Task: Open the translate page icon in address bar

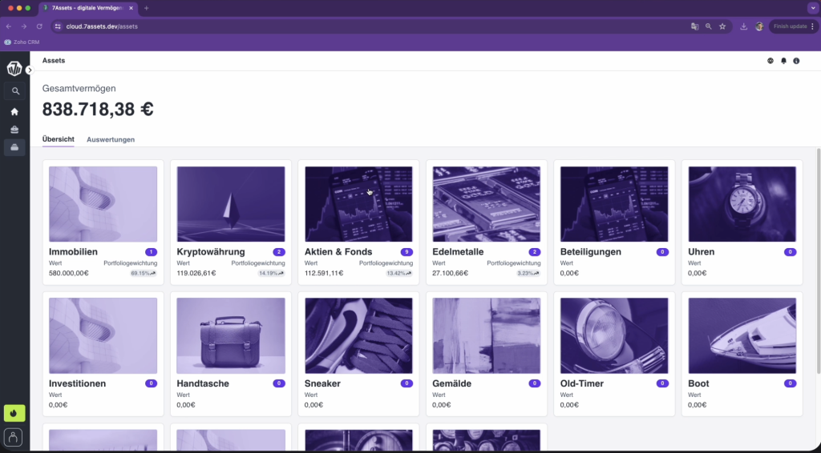Action: [695, 26]
